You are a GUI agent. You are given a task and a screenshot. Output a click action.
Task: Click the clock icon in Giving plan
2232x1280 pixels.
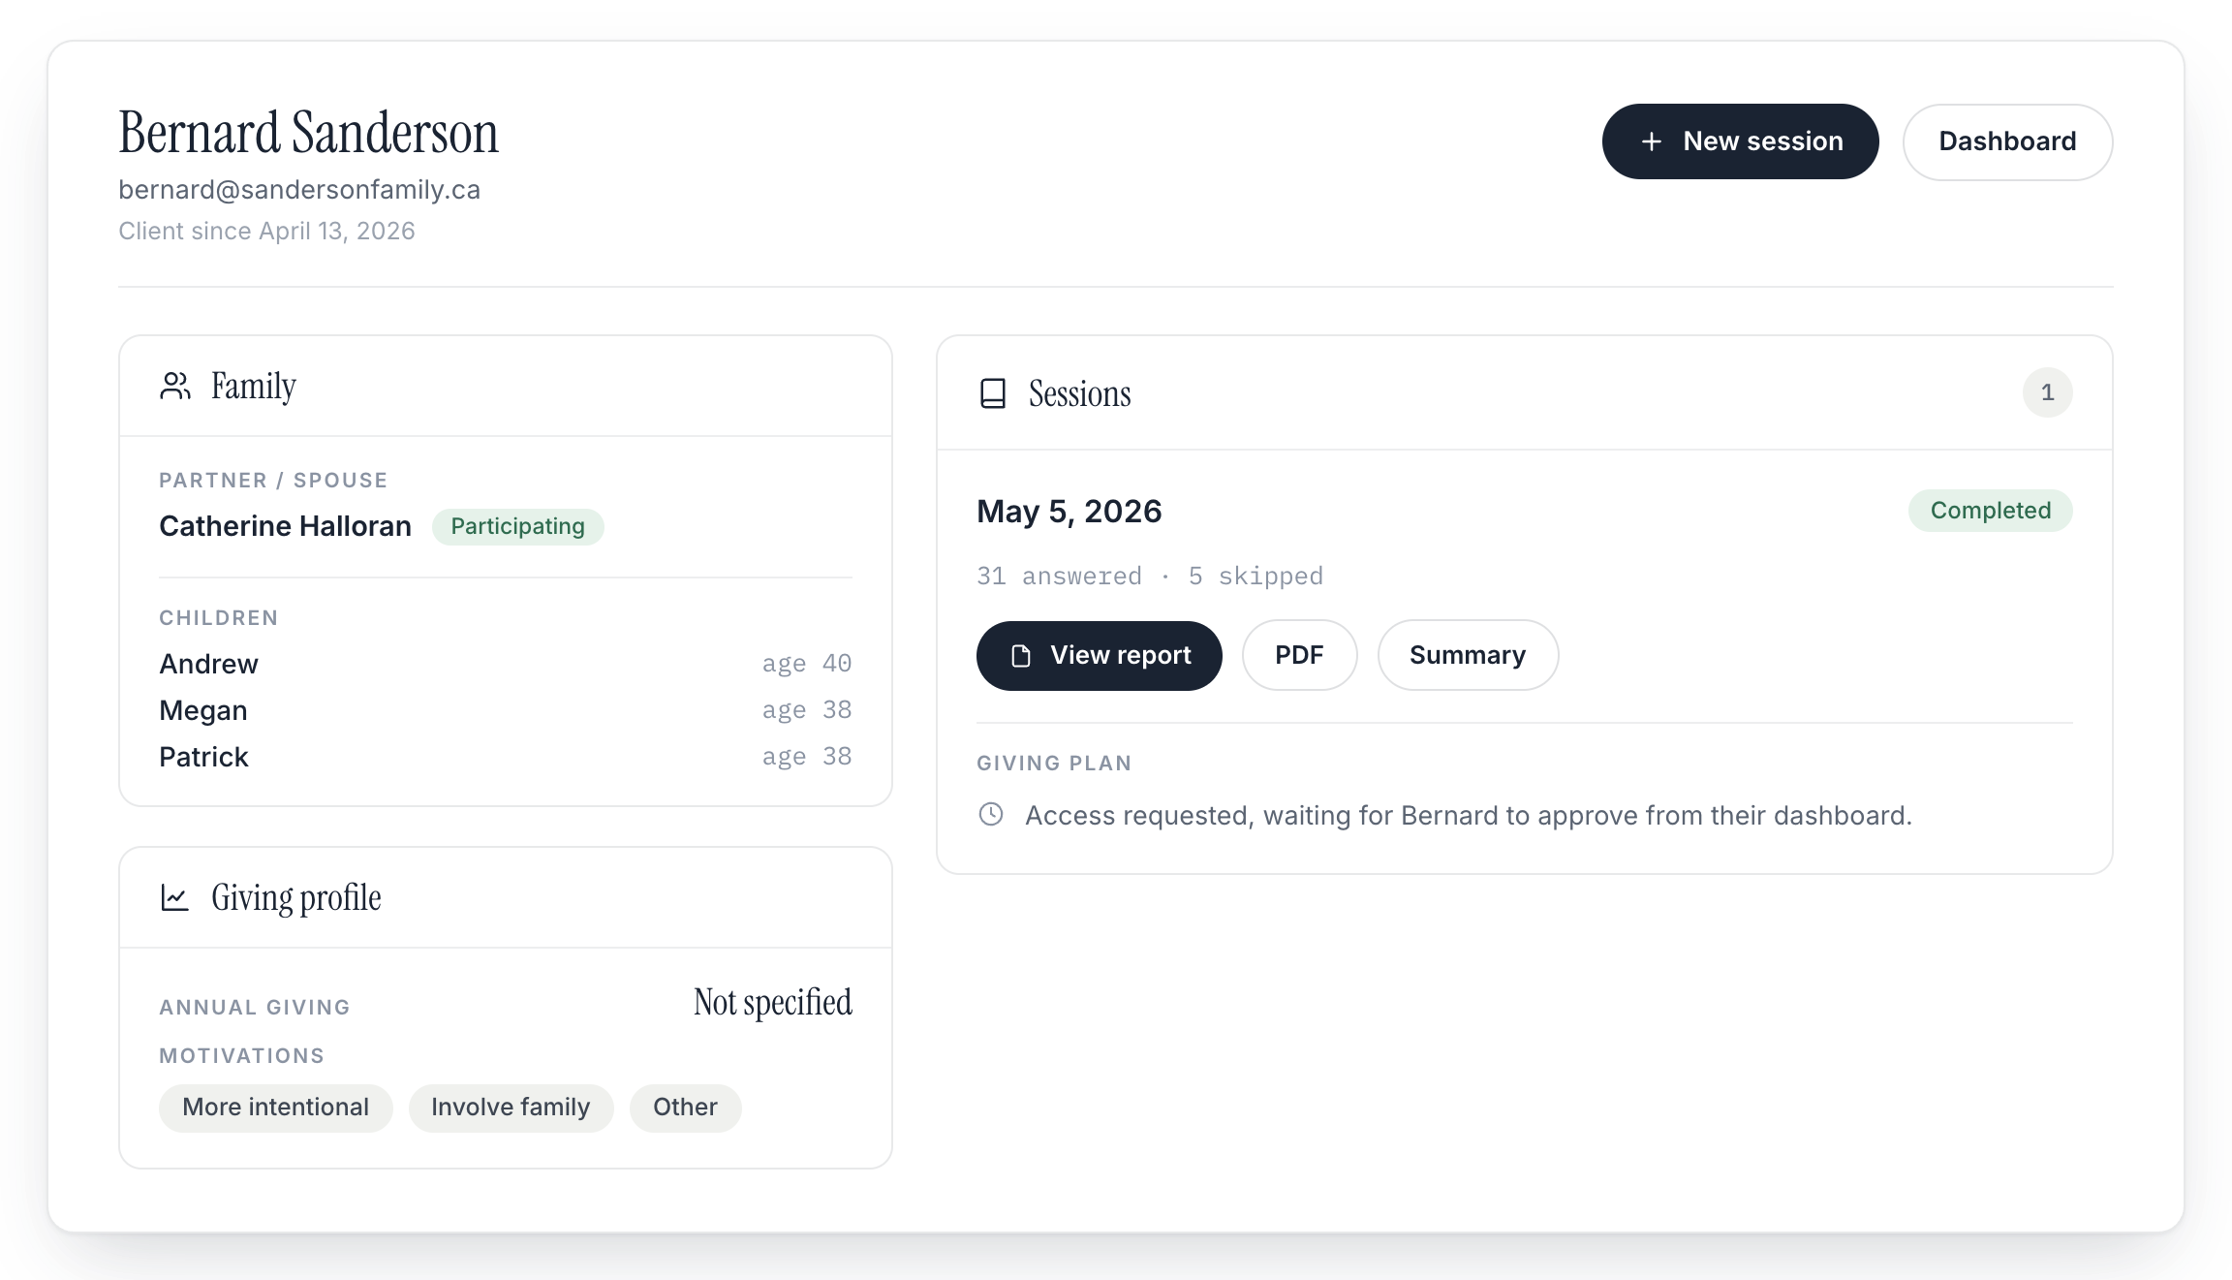[x=991, y=814]
